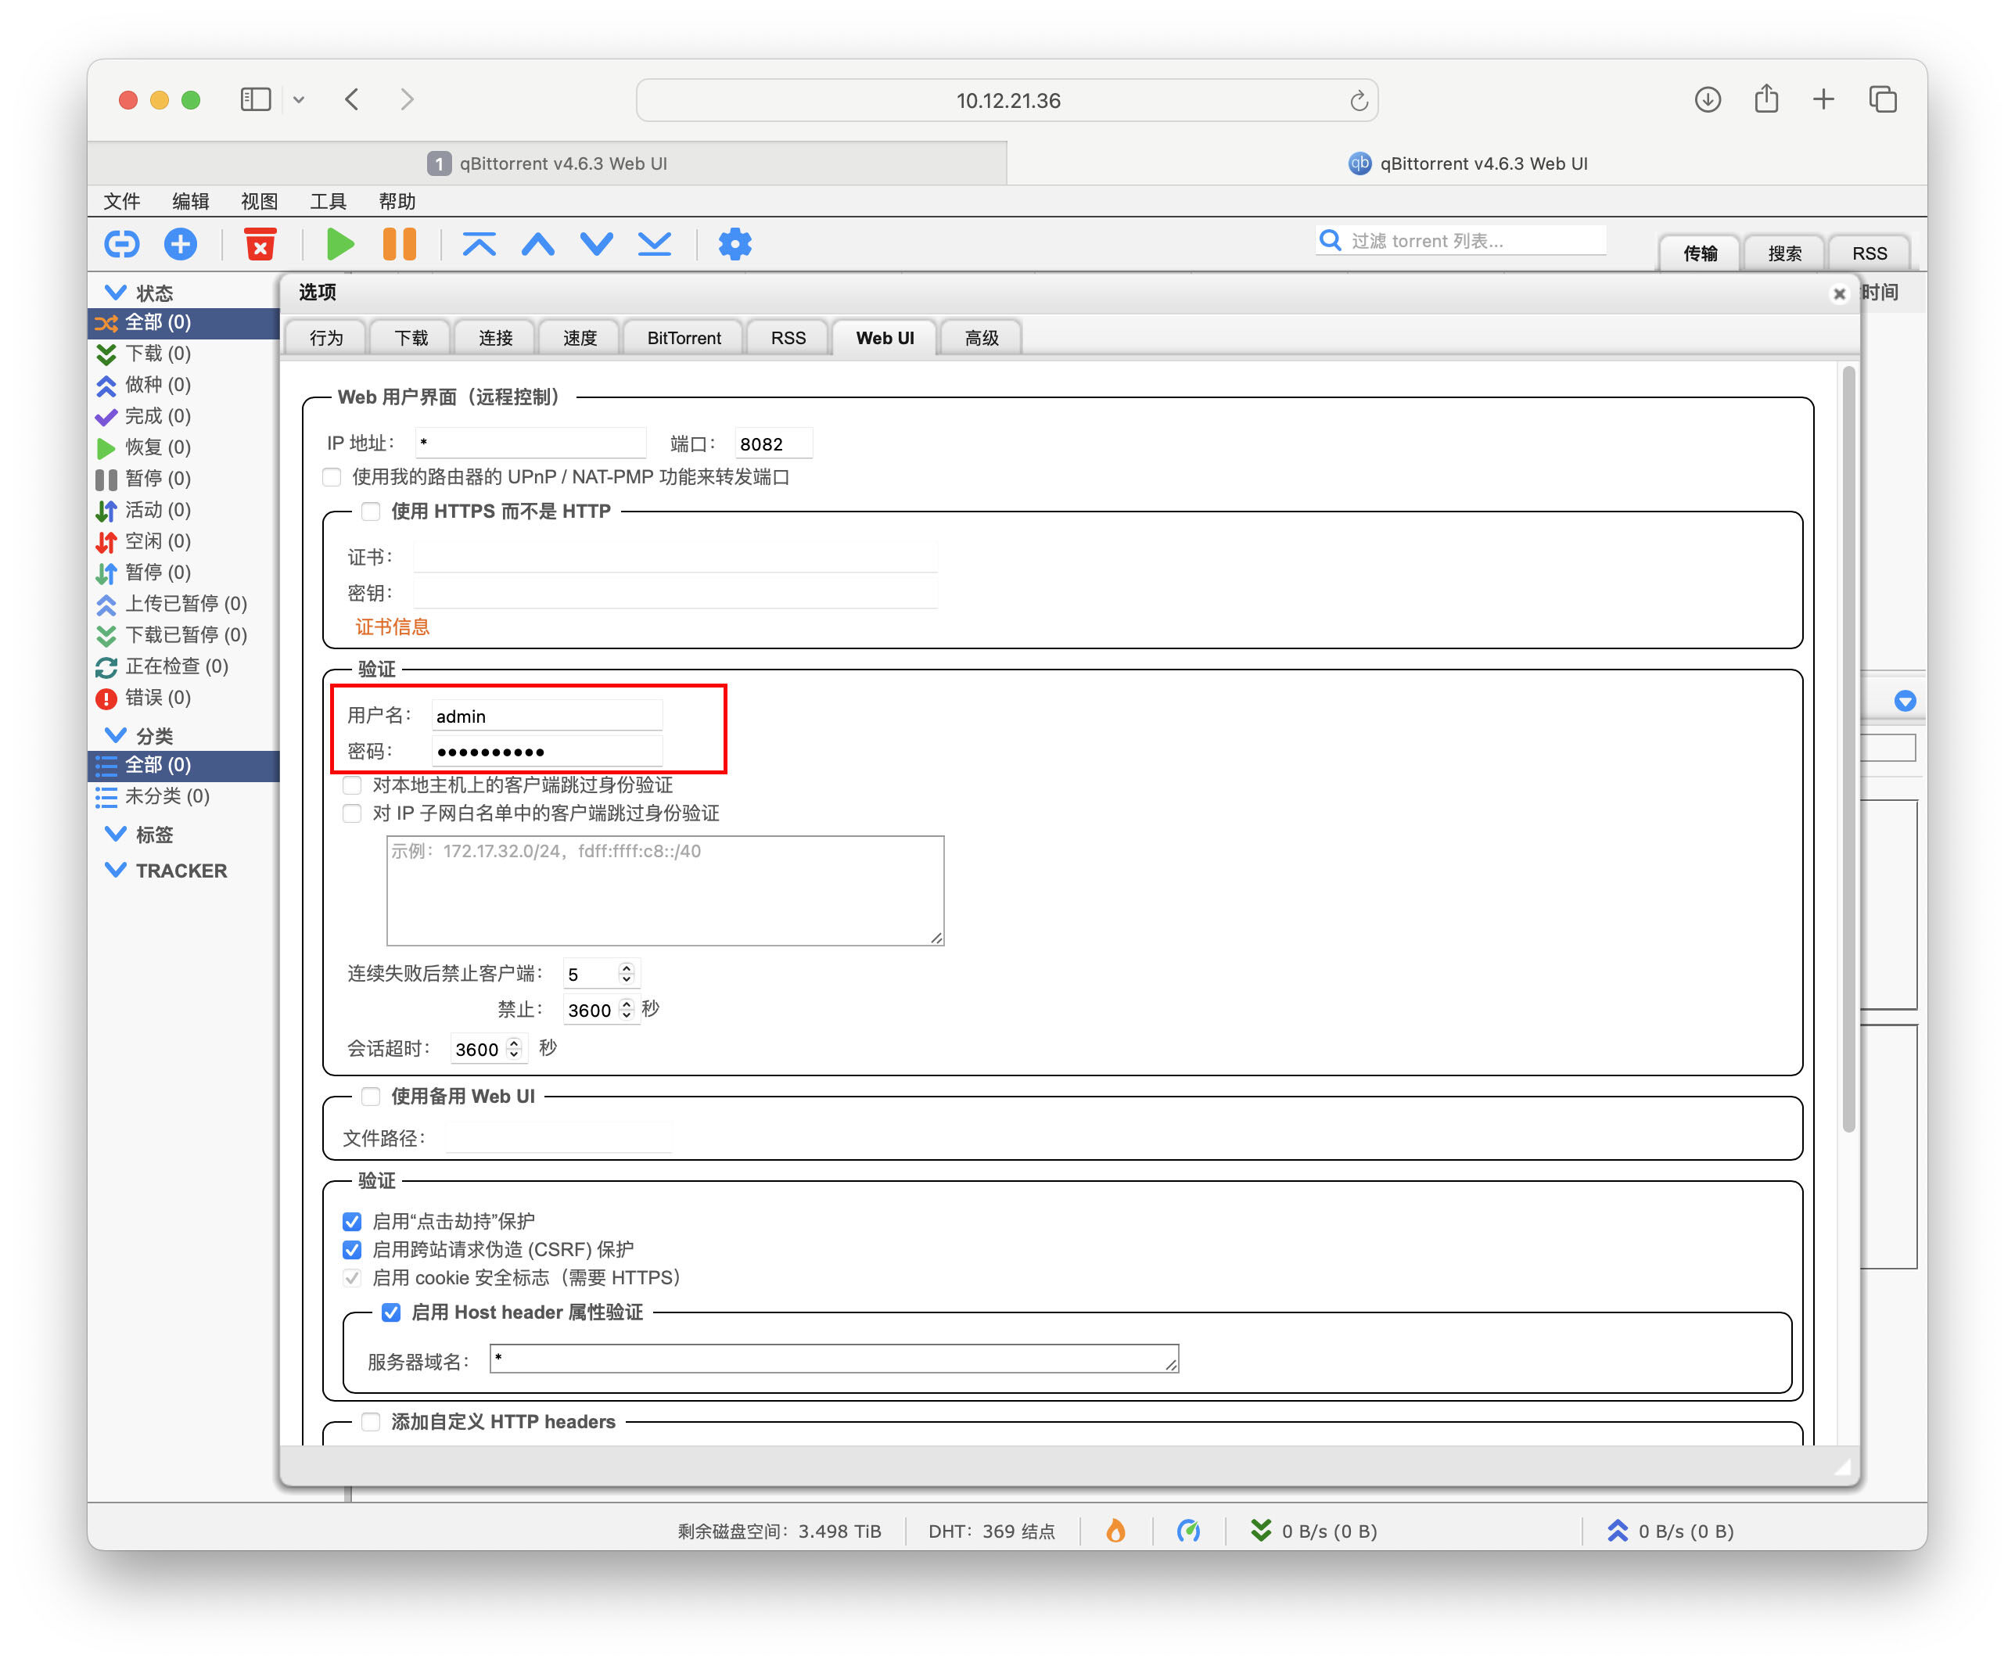The image size is (2015, 1666).
Task: Click options dialog vertical scrollbar
Action: pos(1849,749)
